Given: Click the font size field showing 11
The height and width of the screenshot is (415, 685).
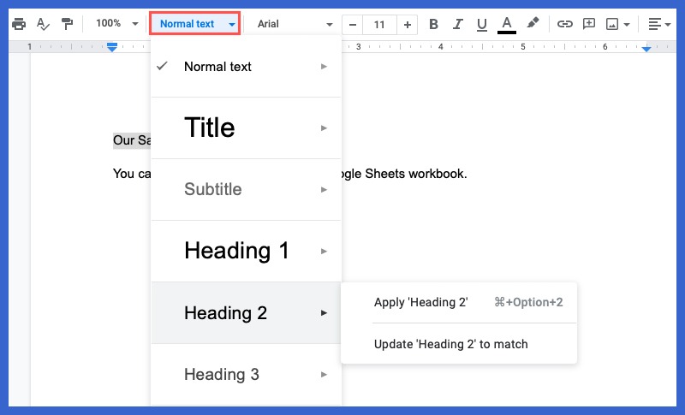Looking at the screenshot, I should [379, 25].
